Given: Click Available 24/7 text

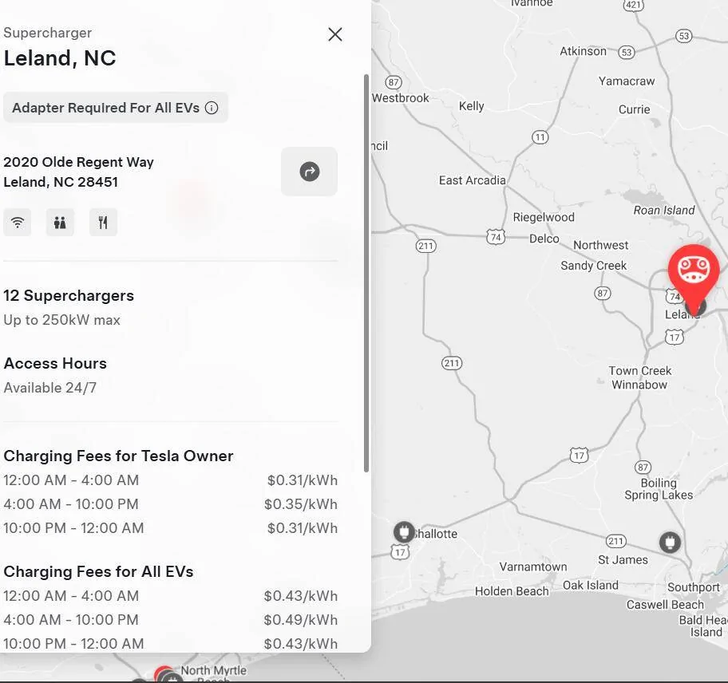Looking at the screenshot, I should 50,388.
